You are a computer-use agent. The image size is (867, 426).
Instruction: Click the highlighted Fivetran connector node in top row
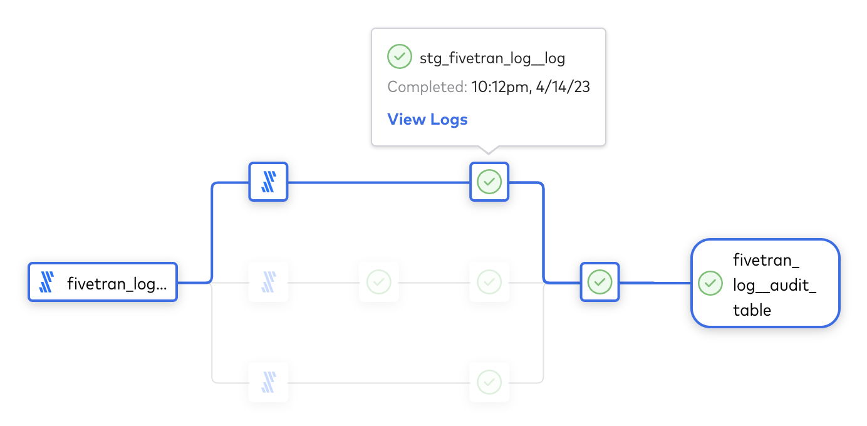[268, 182]
